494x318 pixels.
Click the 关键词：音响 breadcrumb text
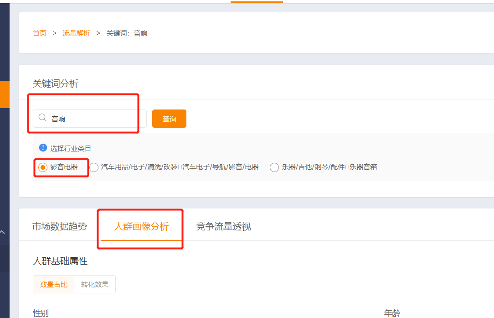pyautogui.click(x=127, y=33)
